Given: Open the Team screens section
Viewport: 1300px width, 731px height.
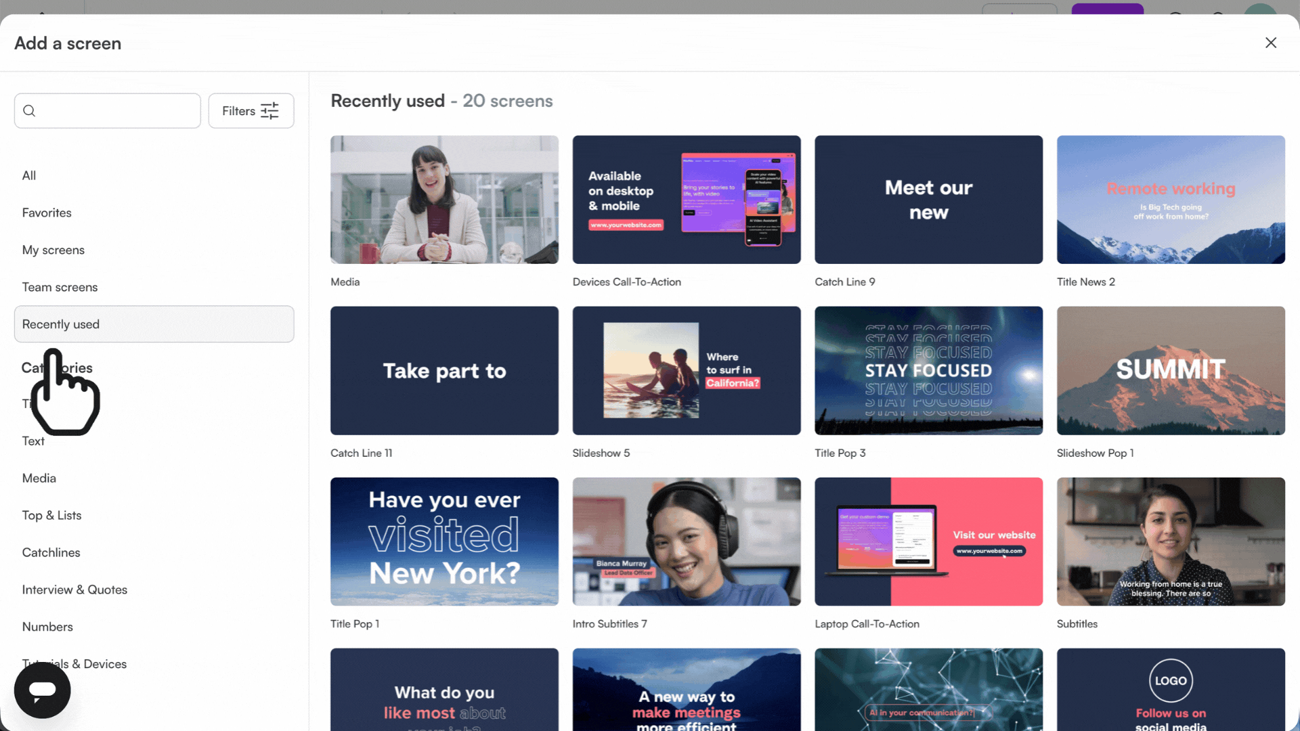Looking at the screenshot, I should tap(60, 287).
